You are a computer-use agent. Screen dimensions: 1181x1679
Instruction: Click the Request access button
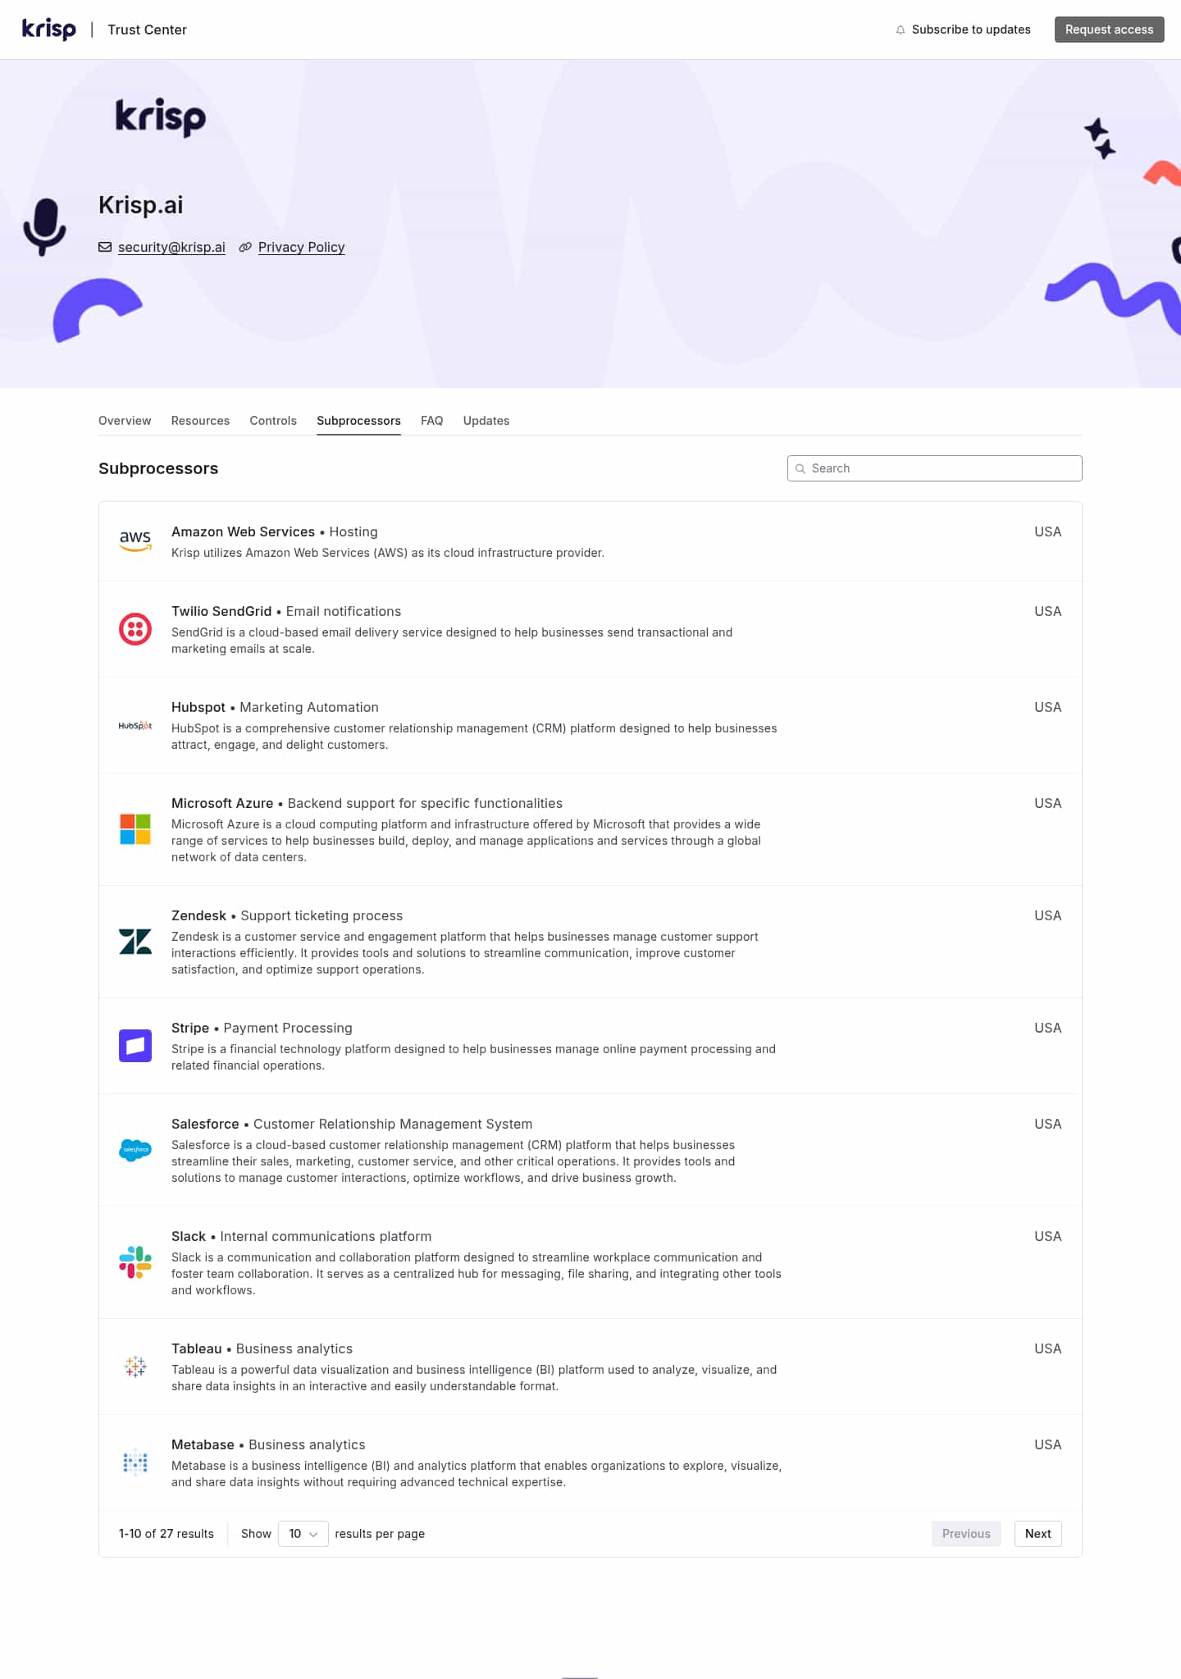1109,30
